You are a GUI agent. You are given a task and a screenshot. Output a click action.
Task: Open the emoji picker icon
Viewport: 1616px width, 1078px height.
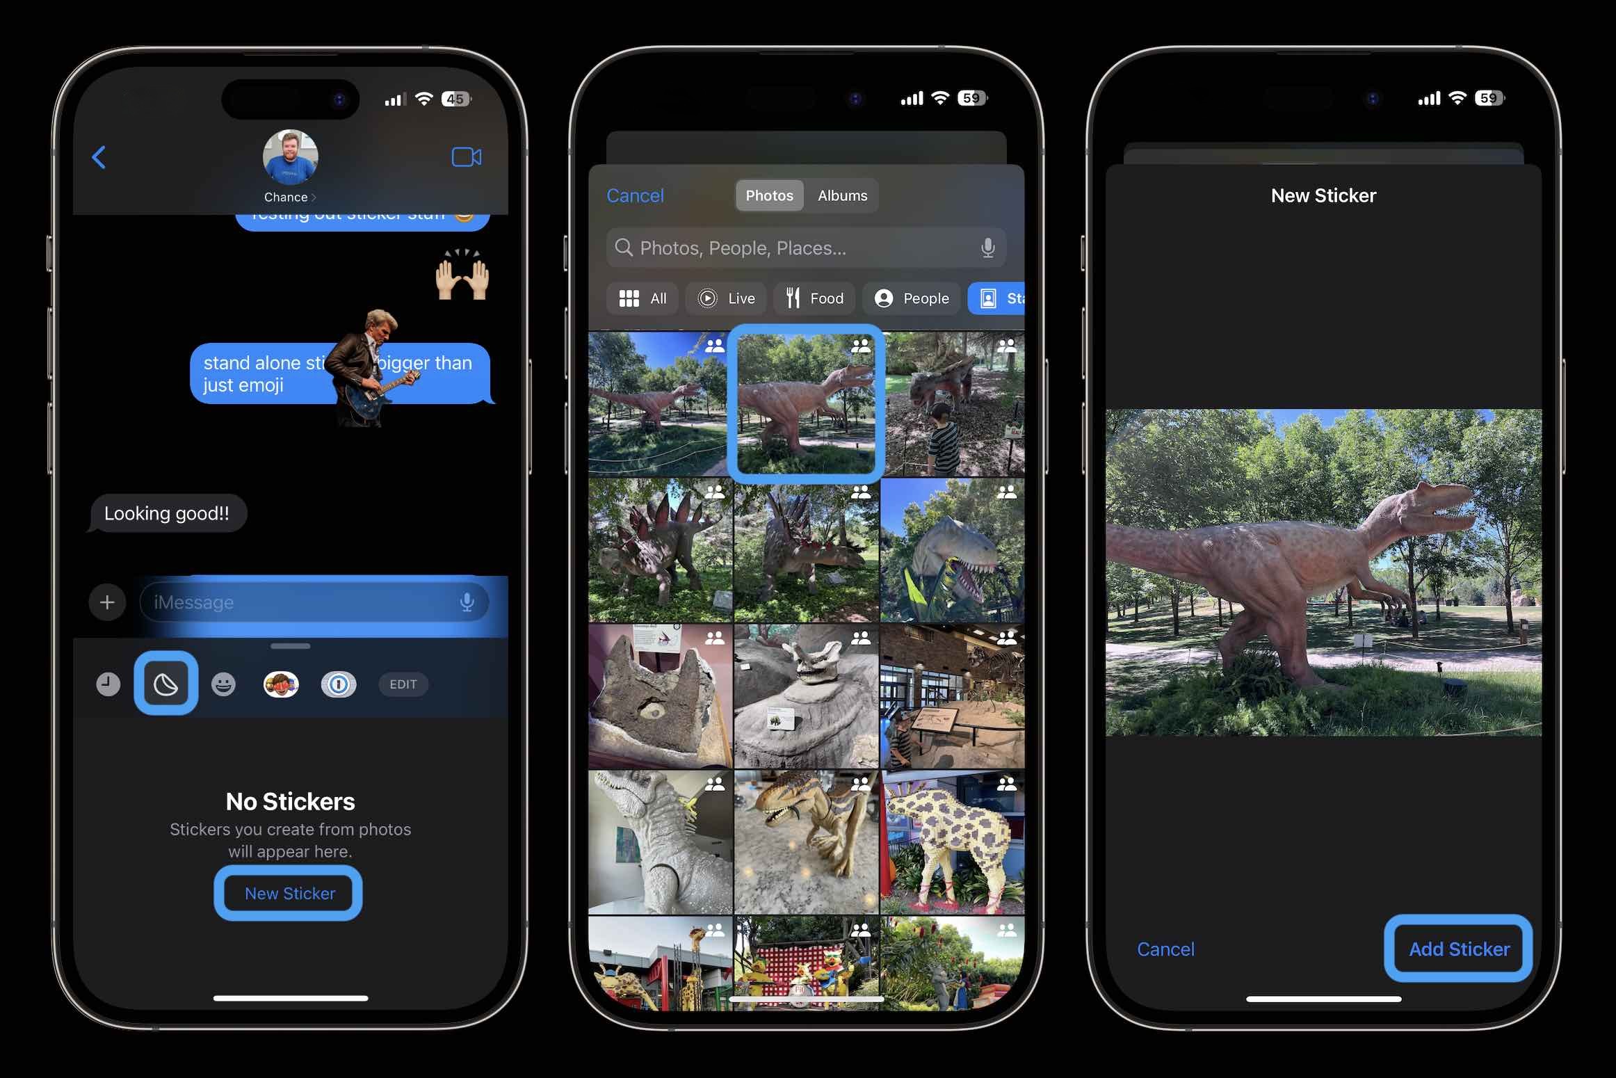pyautogui.click(x=223, y=684)
